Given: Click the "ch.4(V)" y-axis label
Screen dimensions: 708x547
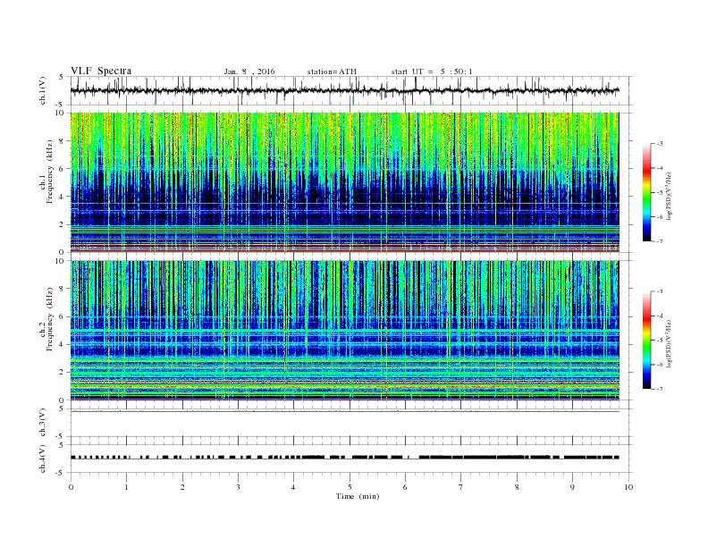Looking at the screenshot, I should 43,459.
